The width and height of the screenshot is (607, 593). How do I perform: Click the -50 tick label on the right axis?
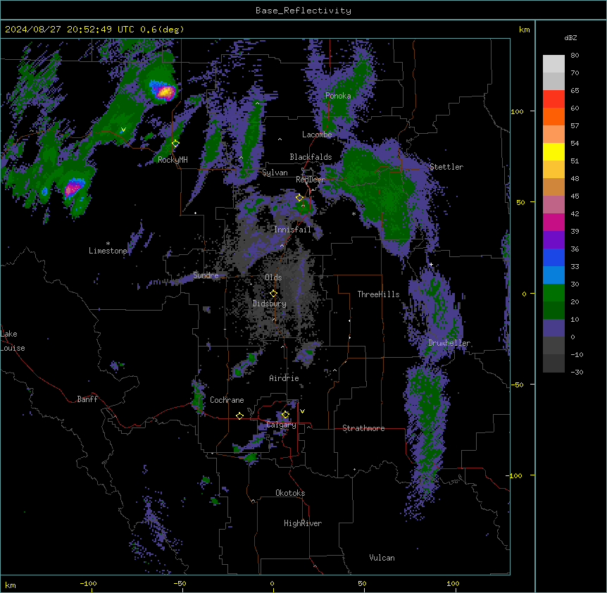point(517,385)
